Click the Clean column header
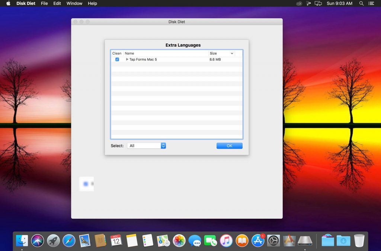 point(117,53)
